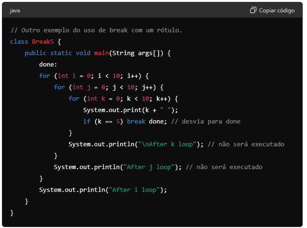The width and height of the screenshot is (307, 228).
Task: Click the comment "// desvia para done"
Action: coord(206,121)
